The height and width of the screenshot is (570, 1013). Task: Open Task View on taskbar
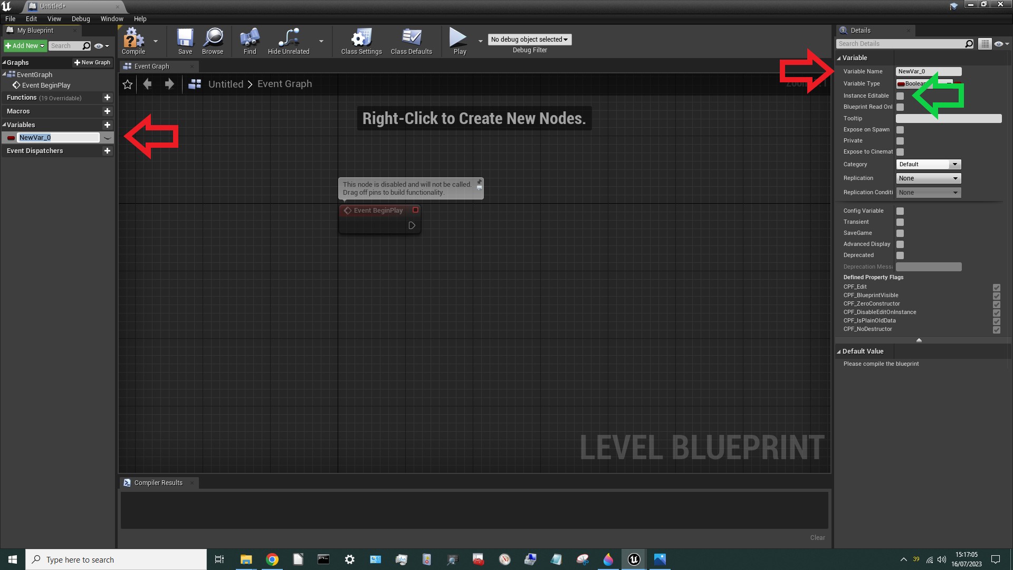click(x=219, y=559)
